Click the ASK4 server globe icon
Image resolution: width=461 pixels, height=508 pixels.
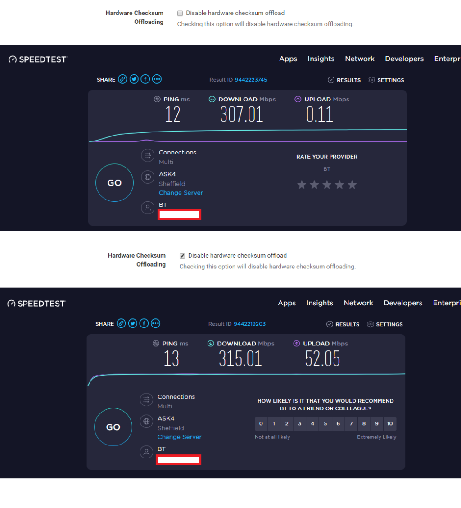148,177
